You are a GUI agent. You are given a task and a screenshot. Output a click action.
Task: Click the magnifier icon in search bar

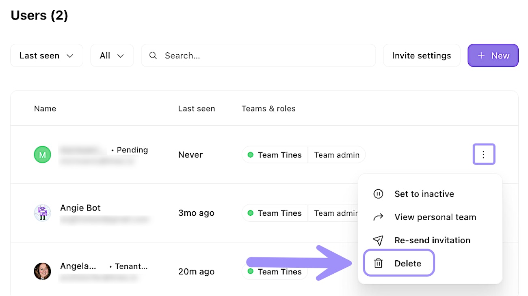153,56
